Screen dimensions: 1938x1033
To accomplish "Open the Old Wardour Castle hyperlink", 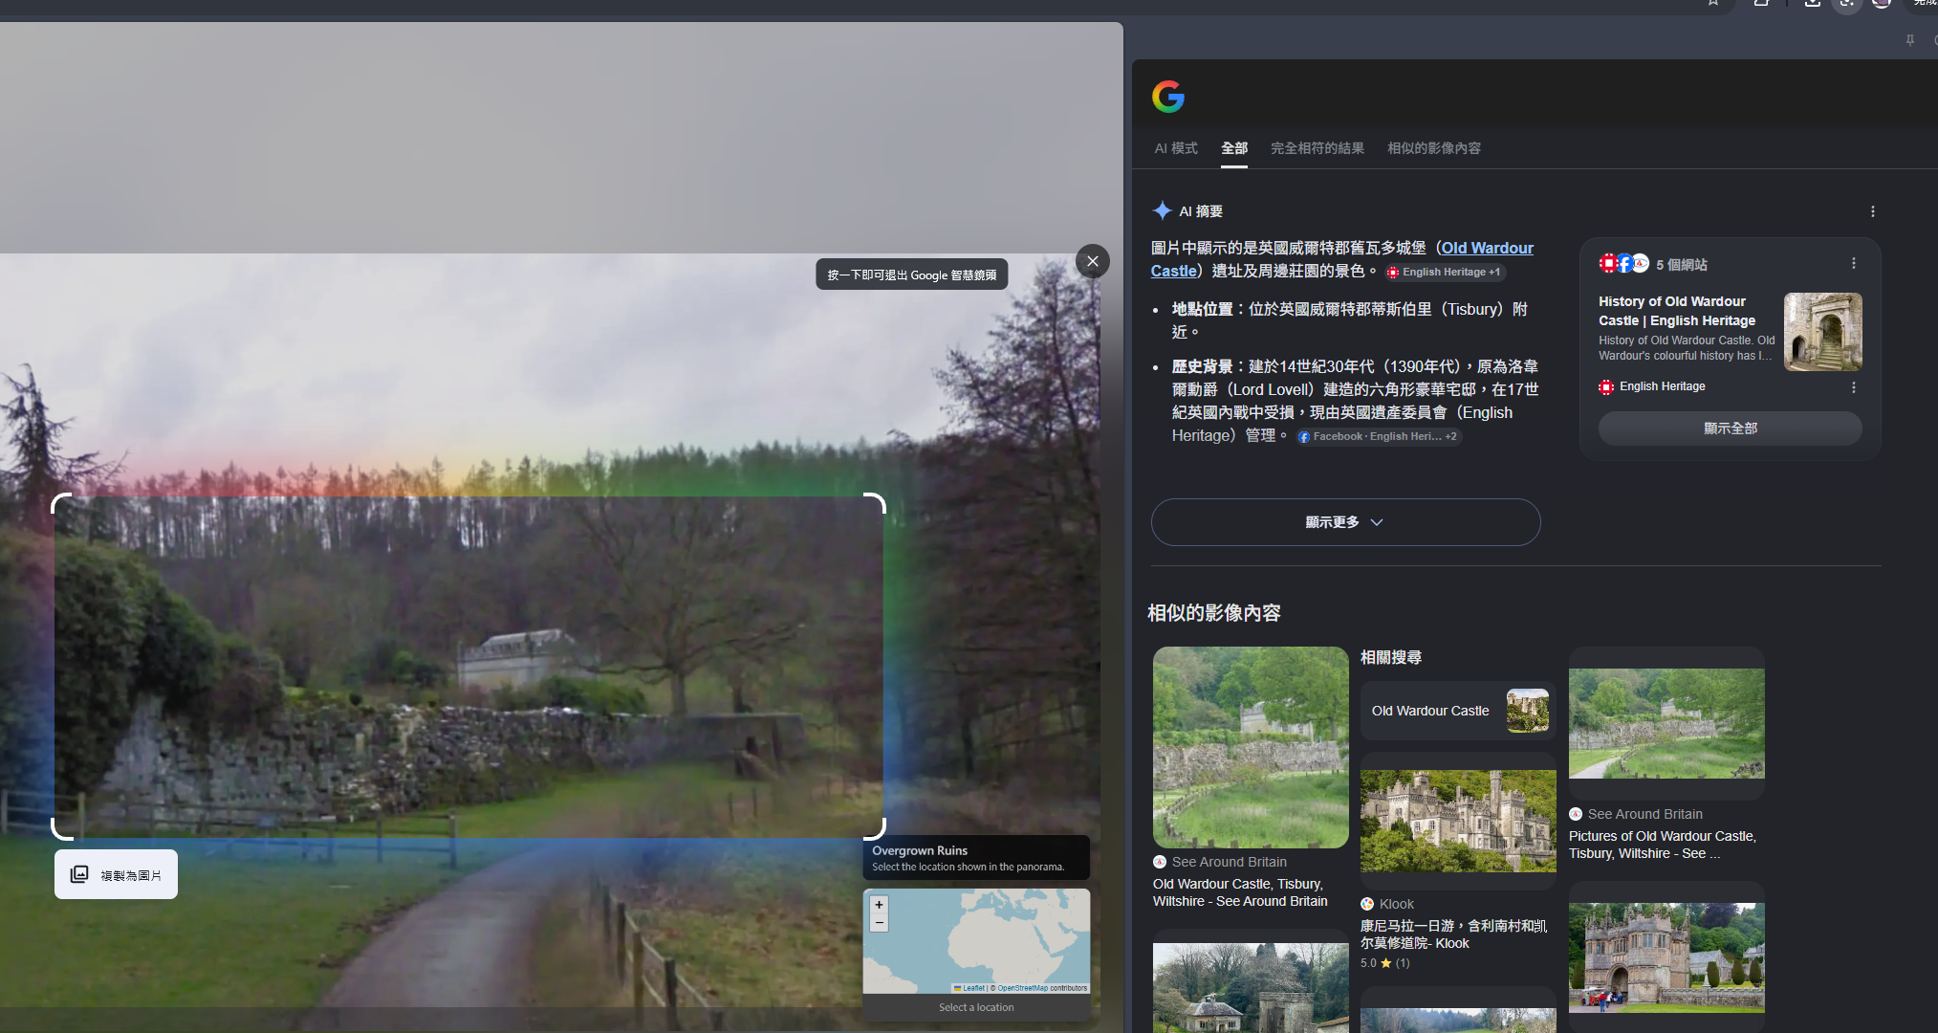I will click(x=1487, y=248).
